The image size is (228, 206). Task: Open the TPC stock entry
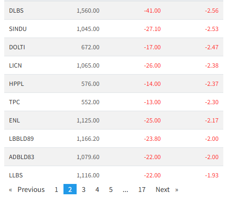click(15, 102)
